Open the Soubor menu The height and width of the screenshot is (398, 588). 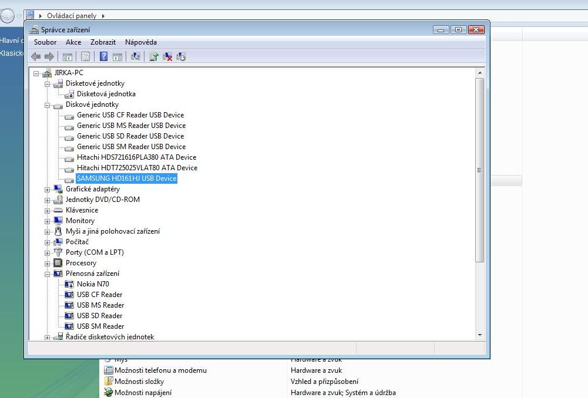45,42
